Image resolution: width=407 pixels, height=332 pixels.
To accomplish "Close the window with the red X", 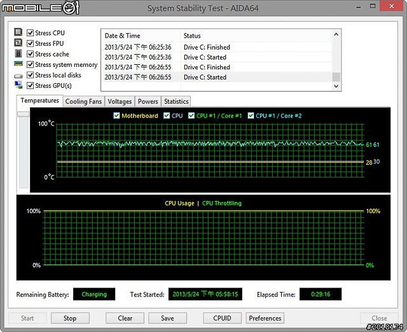I will [392, 6].
